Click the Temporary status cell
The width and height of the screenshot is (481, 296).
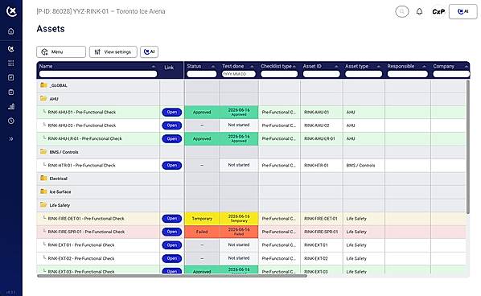pyautogui.click(x=202, y=219)
